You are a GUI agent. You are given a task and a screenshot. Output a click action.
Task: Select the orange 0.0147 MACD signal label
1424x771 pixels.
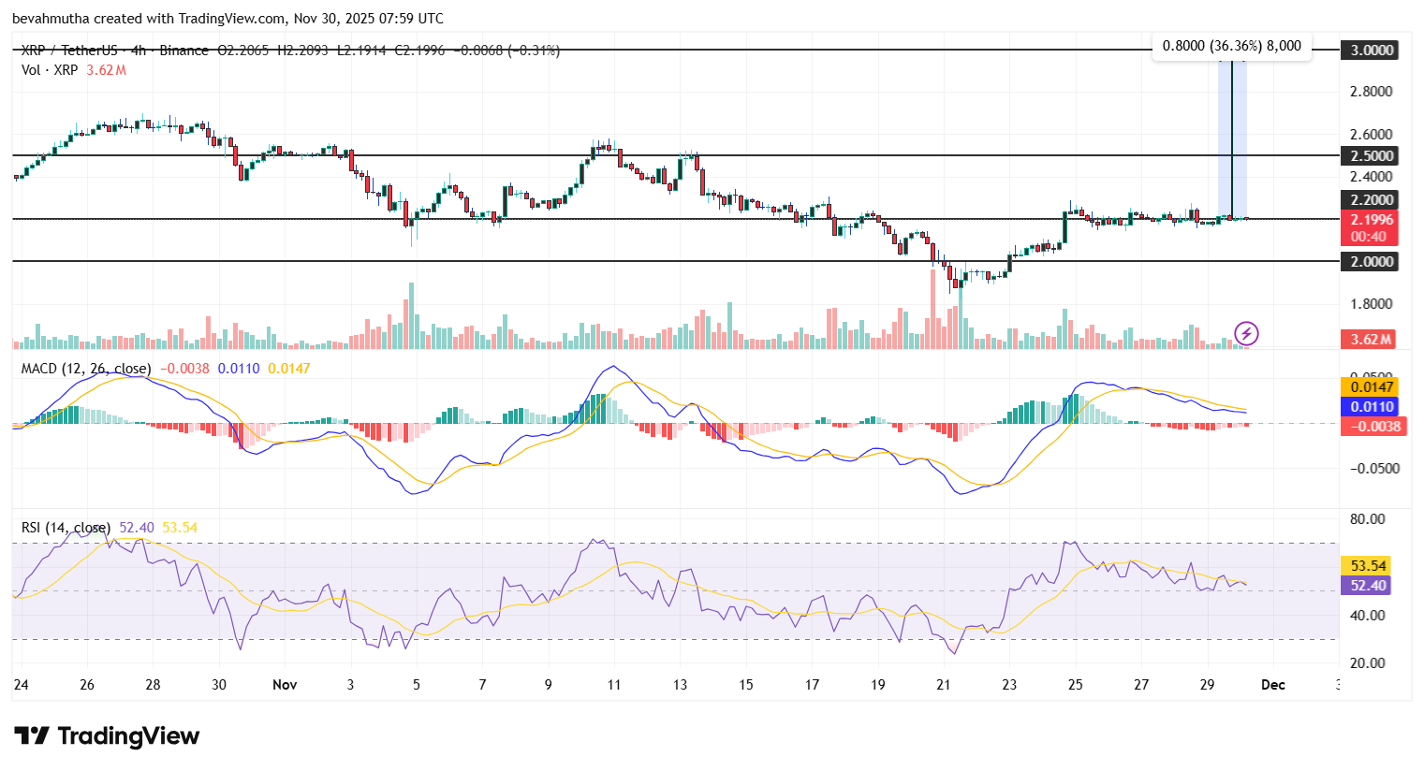1372,386
